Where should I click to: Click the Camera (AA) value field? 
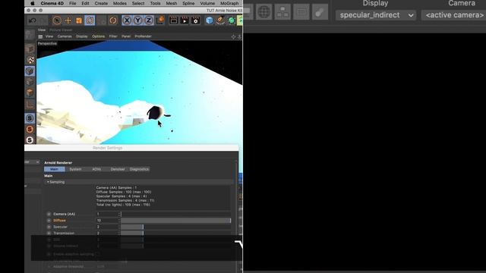[x=108, y=214]
